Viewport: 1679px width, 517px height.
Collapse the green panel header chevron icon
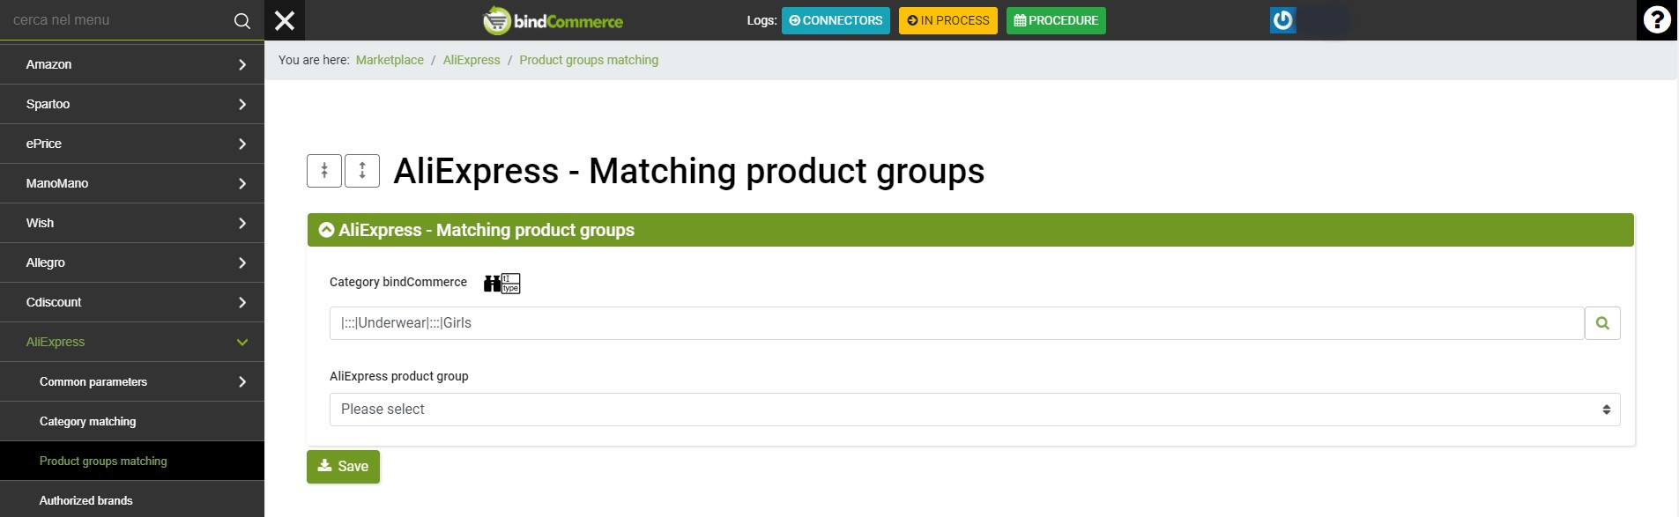coord(326,230)
